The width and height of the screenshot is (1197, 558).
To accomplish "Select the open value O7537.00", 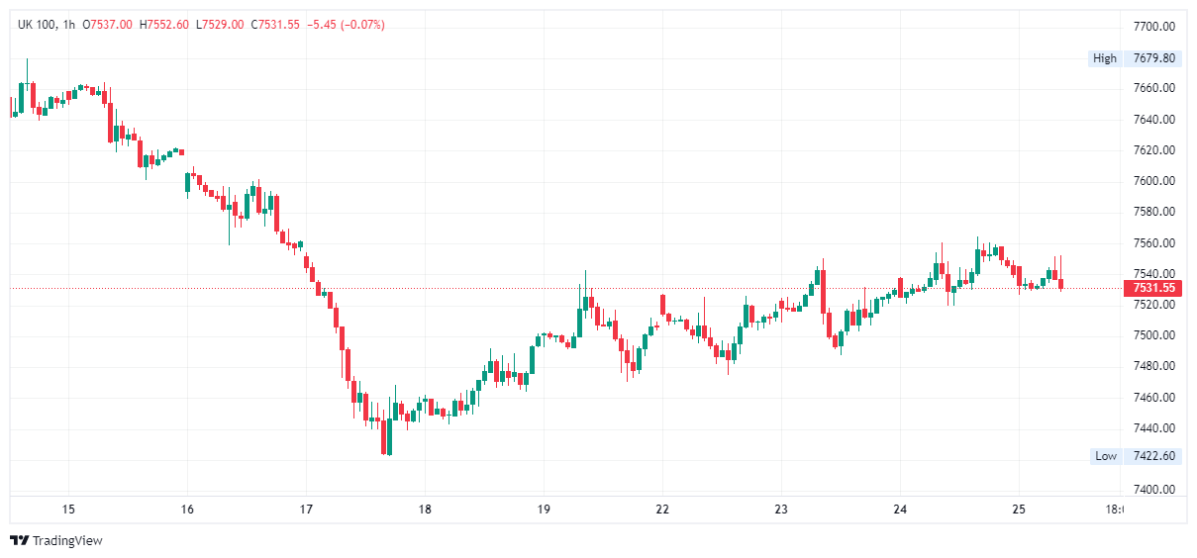I will tap(108, 24).
